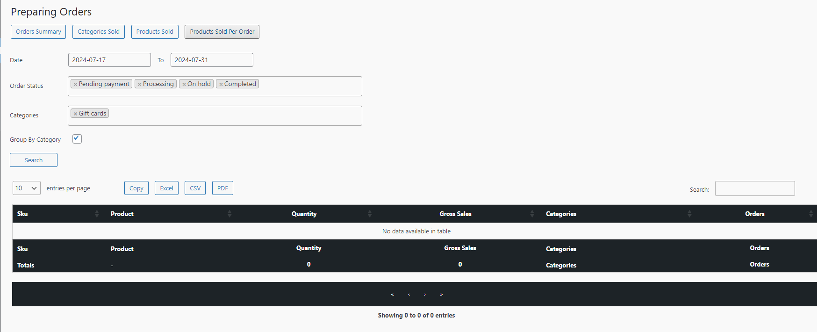817x332 pixels.
Task: Go to first page of results
Action: click(x=393, y=294)
